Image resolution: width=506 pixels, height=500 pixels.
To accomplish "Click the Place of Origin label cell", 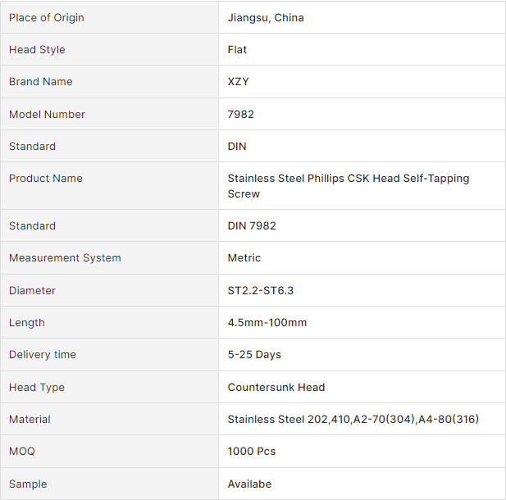I will click(x=46, y=17).
